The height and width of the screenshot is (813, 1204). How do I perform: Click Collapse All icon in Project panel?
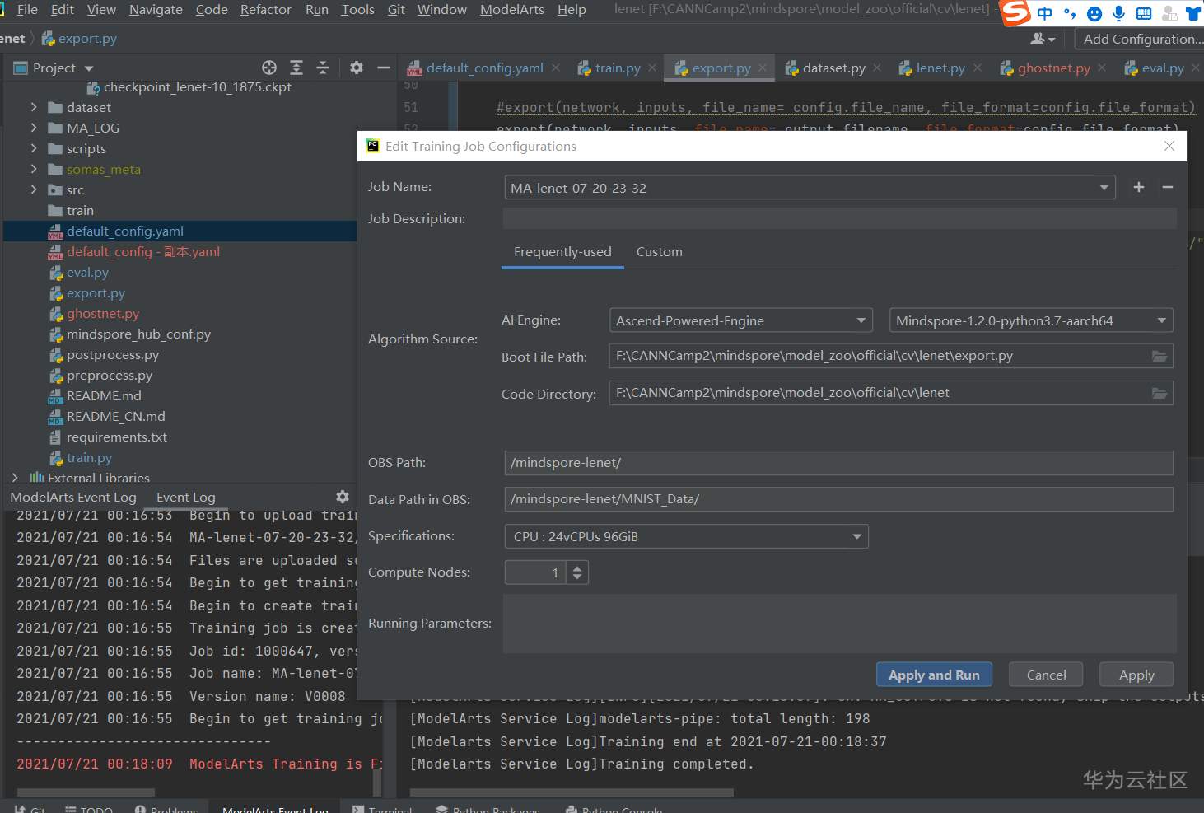coord(323,68)
